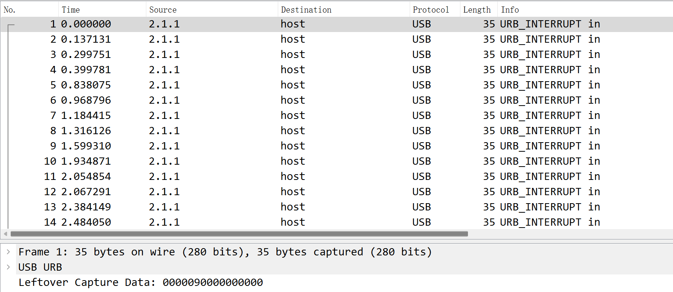673x292 pixels.
Task: Sort by the Time column header
Action: coord(102,10)
